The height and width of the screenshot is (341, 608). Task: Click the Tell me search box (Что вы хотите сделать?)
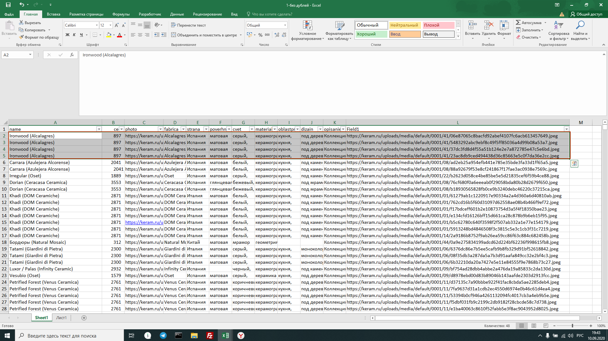coord(270,14)
